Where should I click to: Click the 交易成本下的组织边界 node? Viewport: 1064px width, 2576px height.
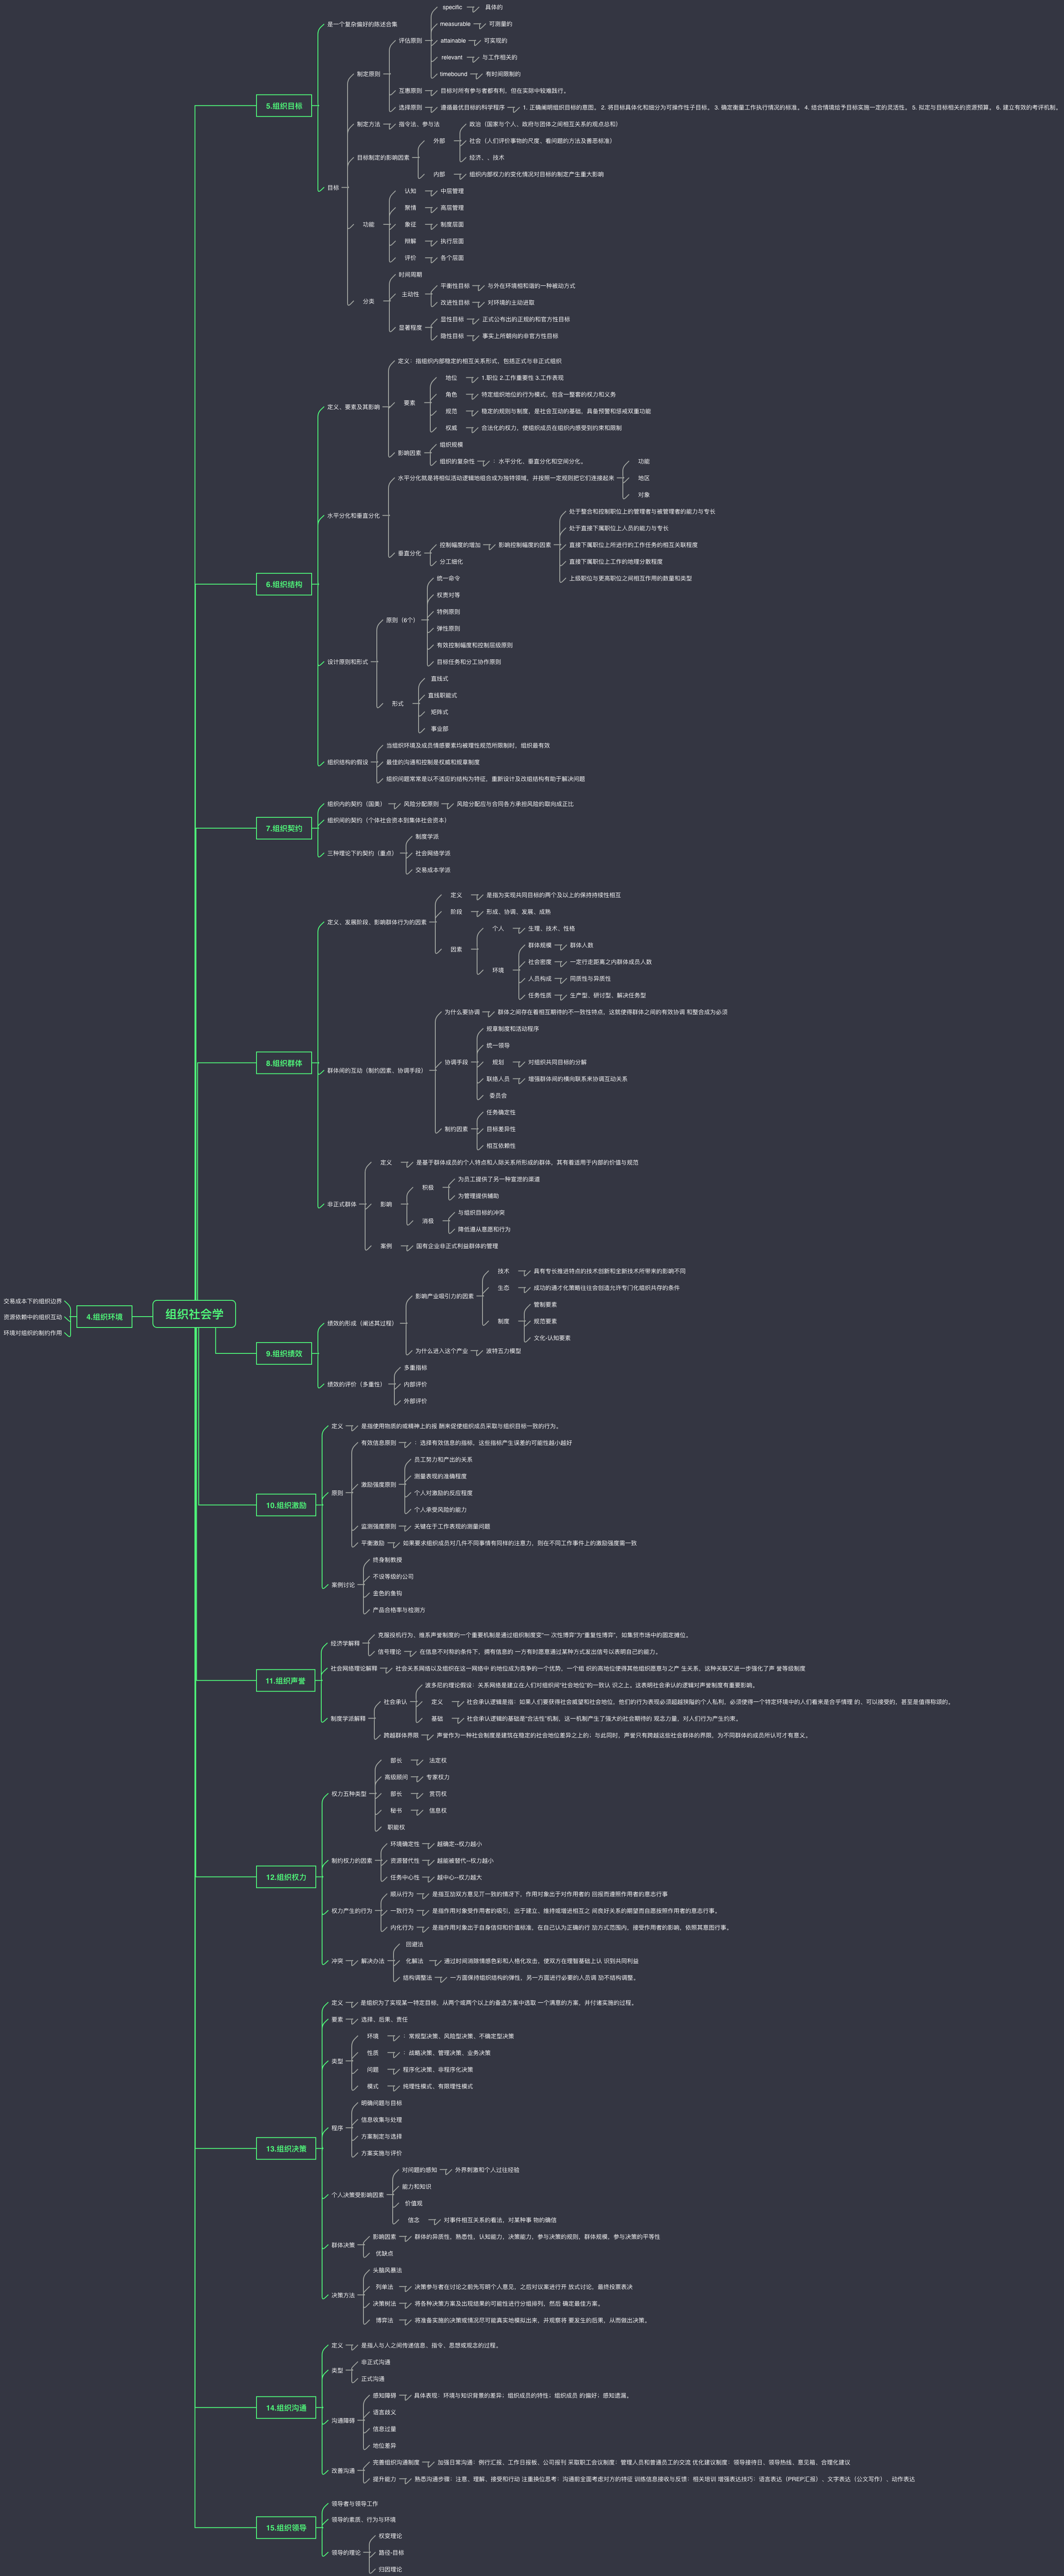point(33,1301)
